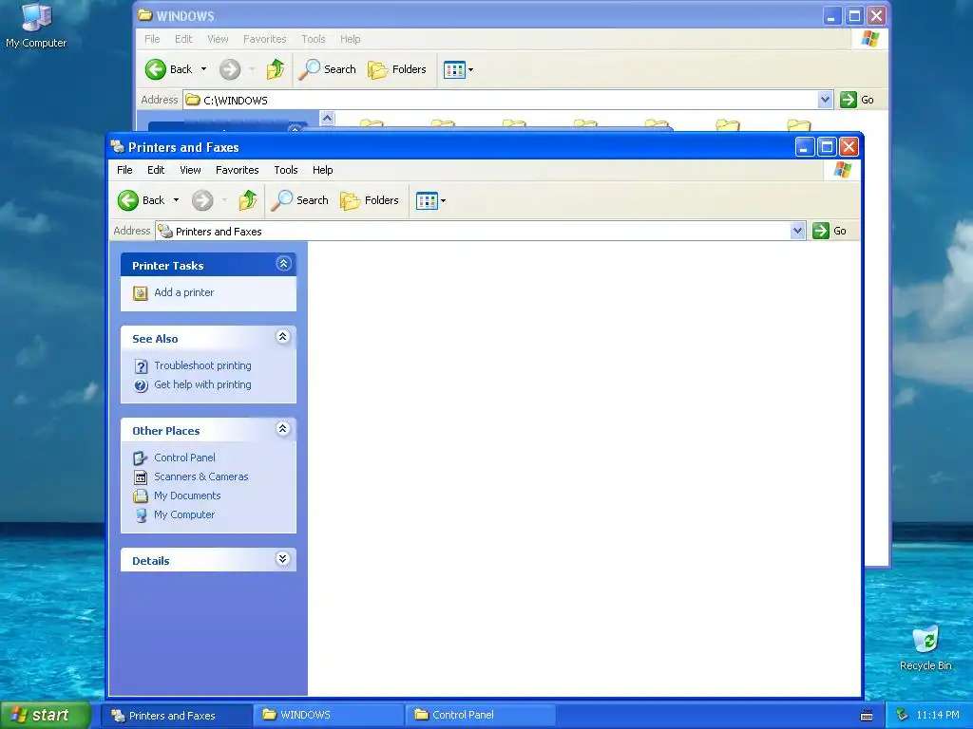Switch to Control Panel taskbar button
The height and width of the screenshot is (729, 973).
[480, 716]
